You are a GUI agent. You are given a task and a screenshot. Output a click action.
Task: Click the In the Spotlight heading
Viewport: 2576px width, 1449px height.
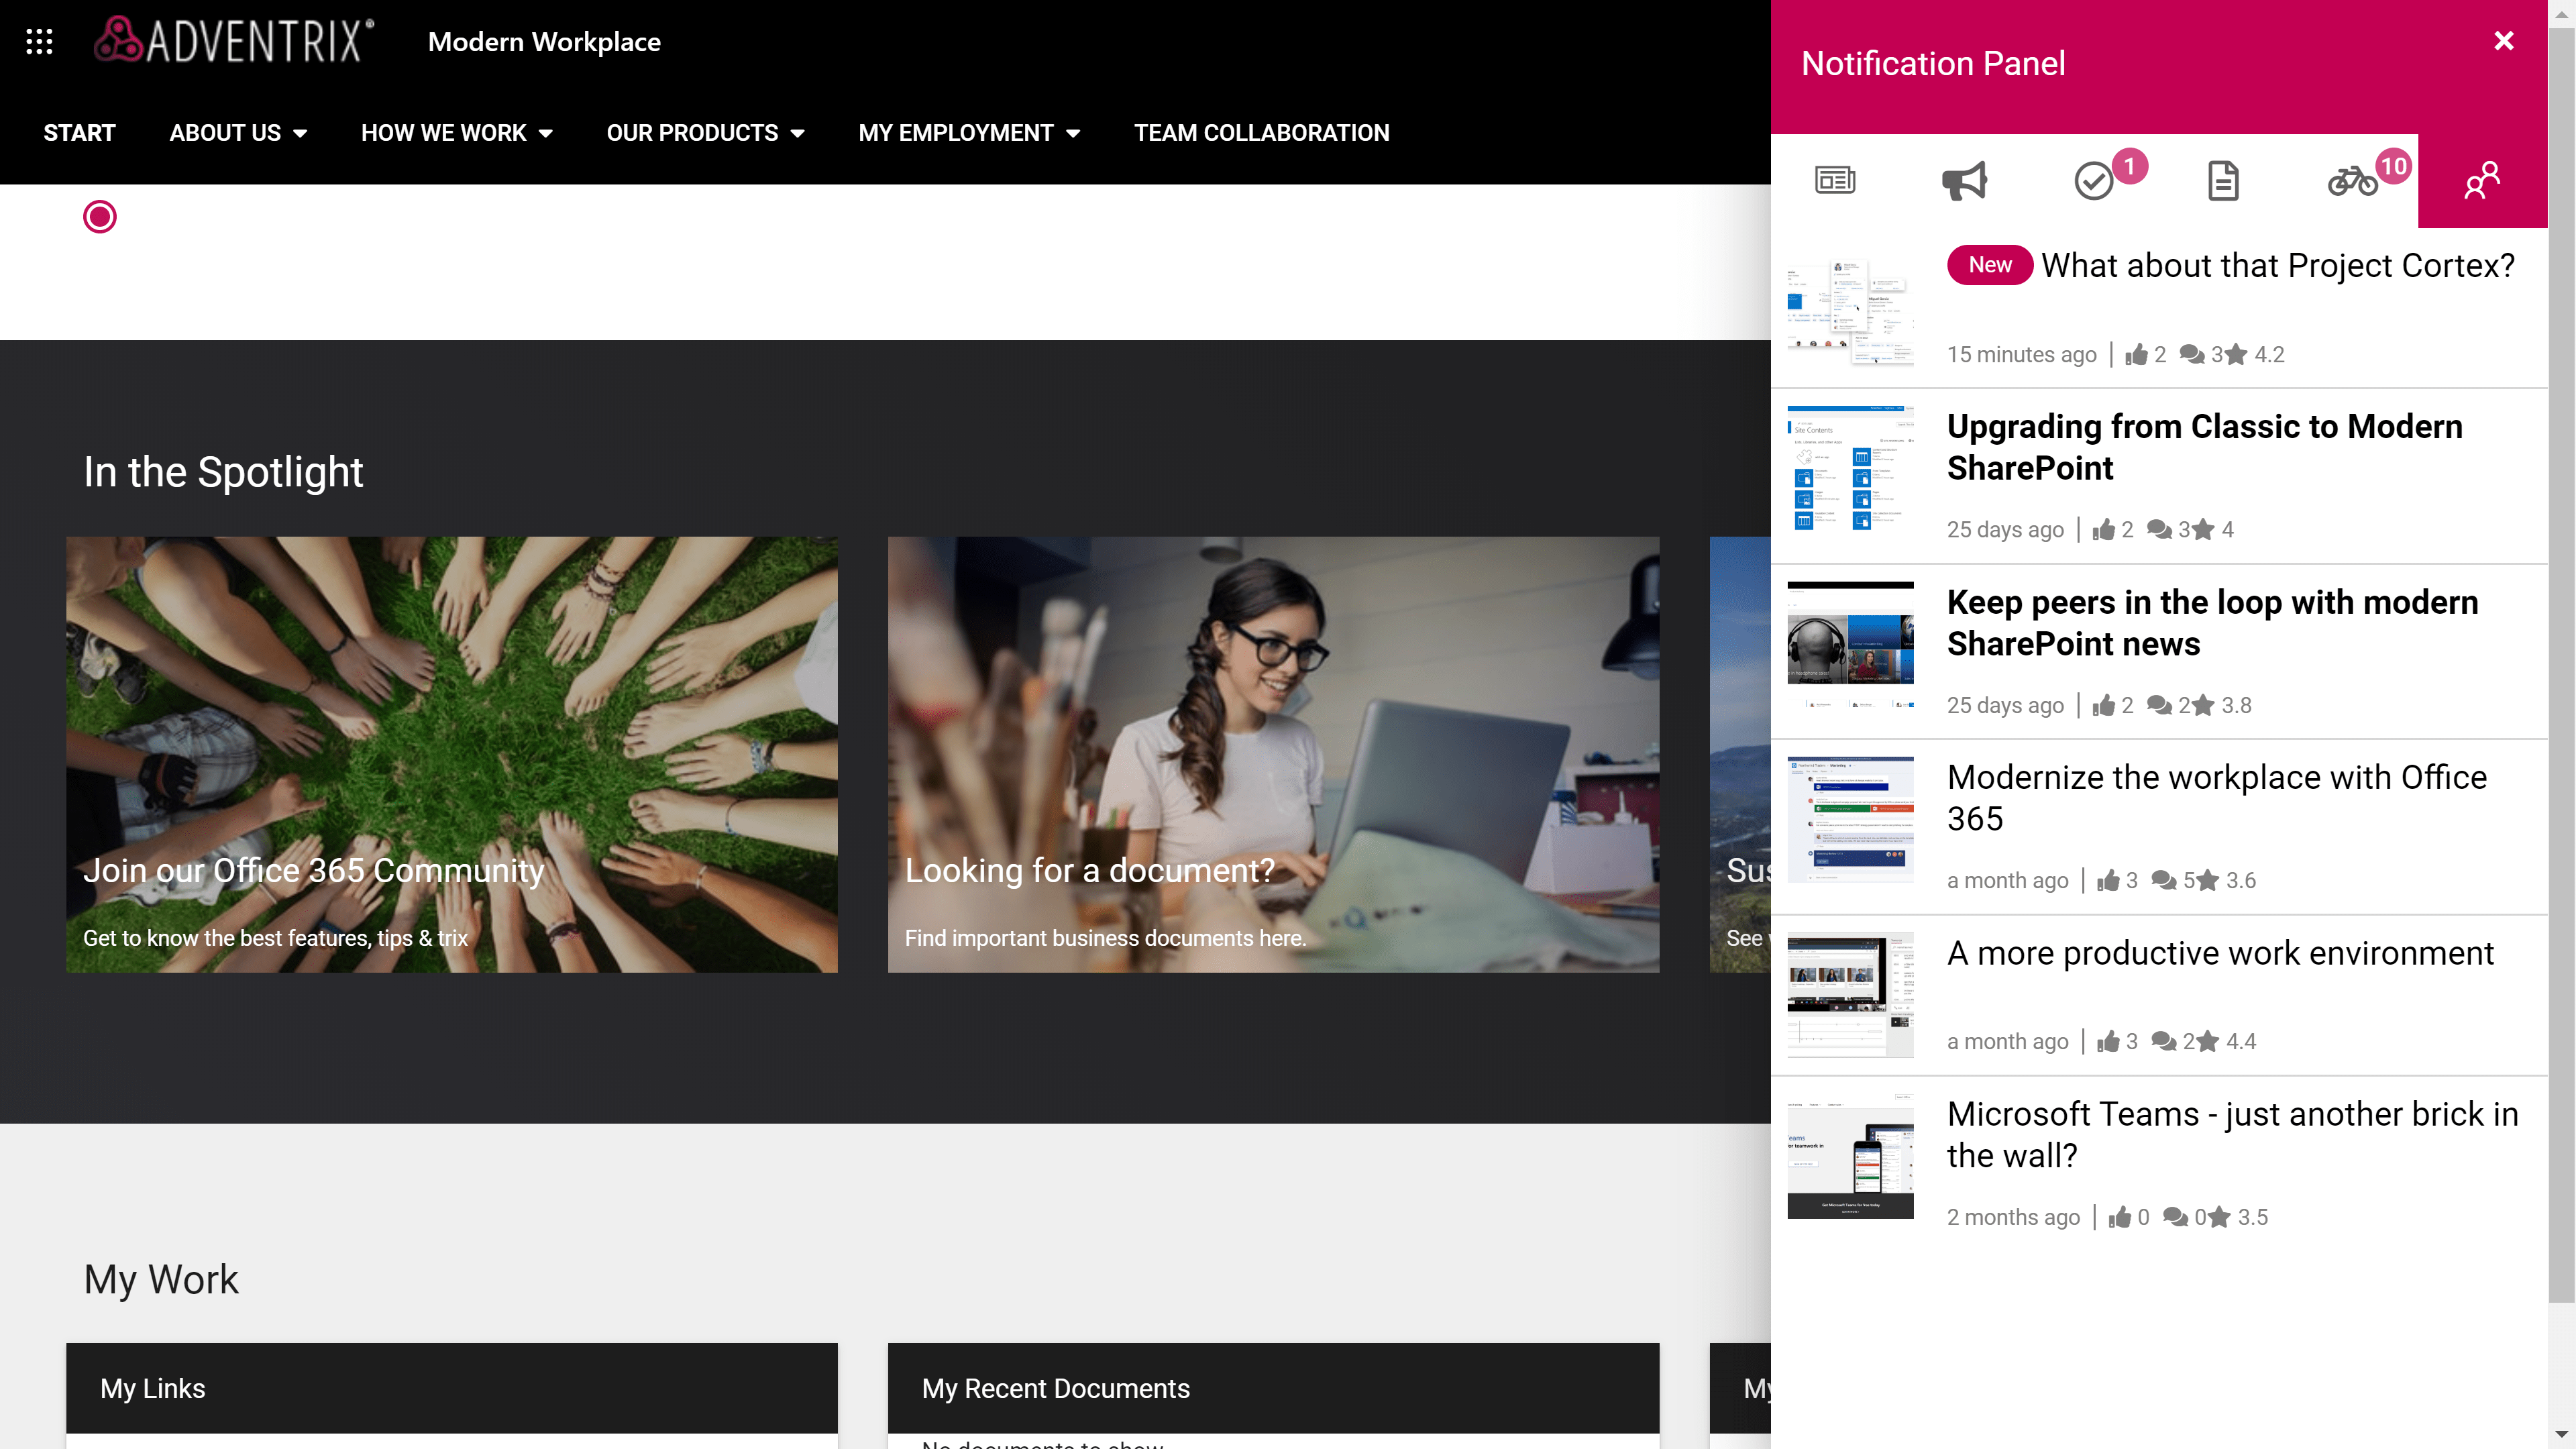click(223, 472)
